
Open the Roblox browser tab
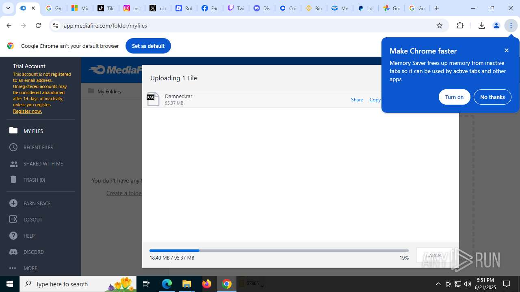184,8
